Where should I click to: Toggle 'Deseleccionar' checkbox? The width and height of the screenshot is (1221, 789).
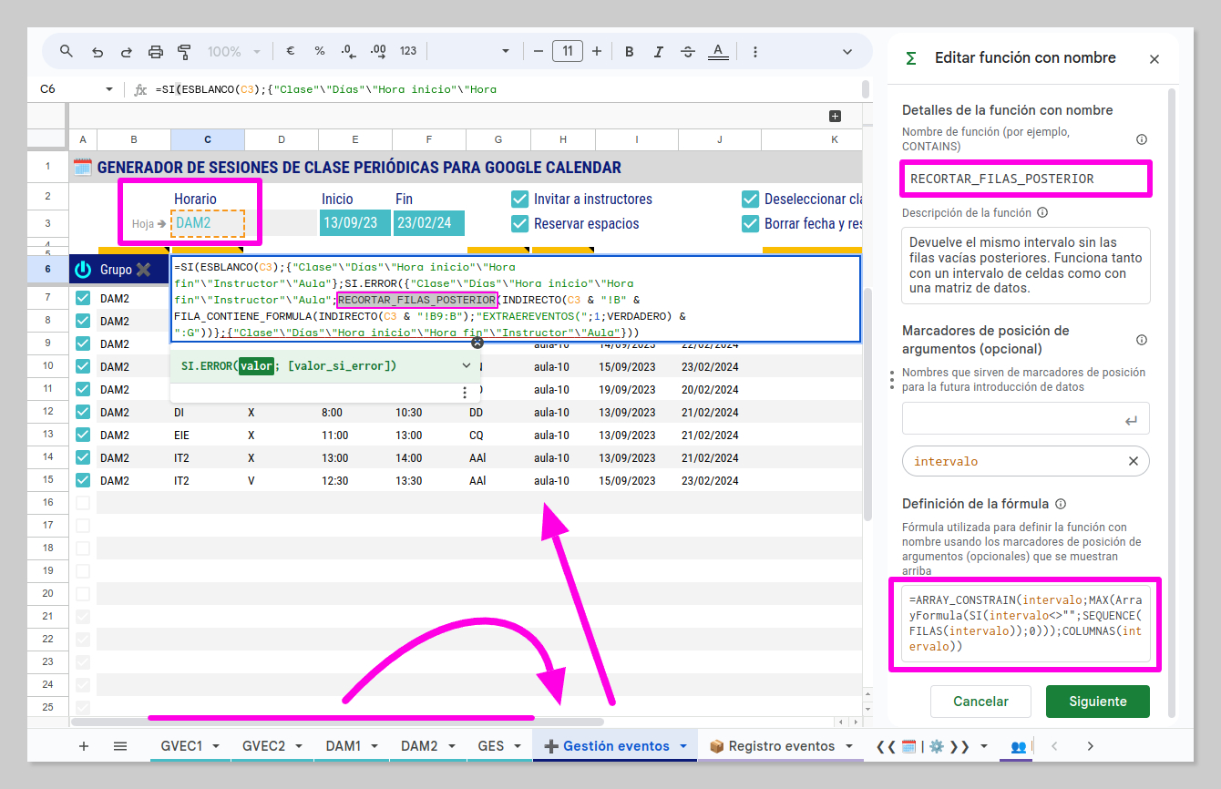[x=751, y=199]
